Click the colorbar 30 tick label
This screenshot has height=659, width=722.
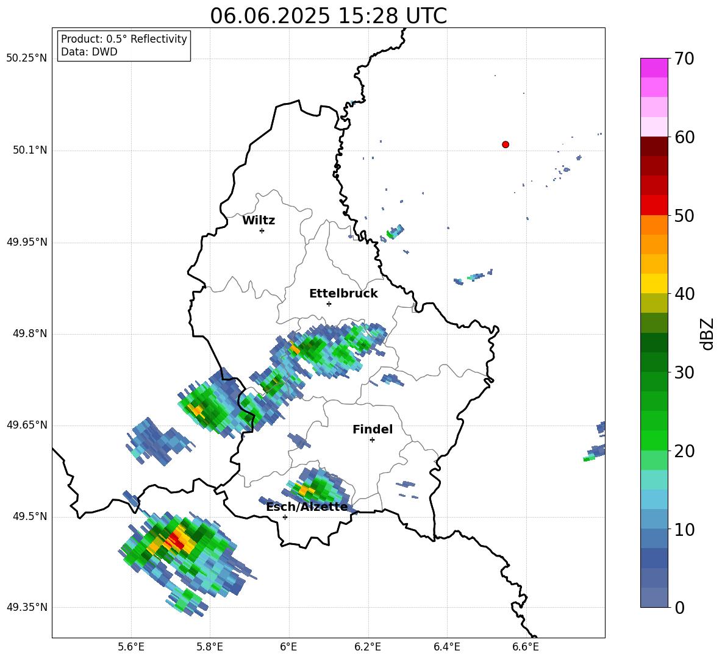[x=684, y=372]
